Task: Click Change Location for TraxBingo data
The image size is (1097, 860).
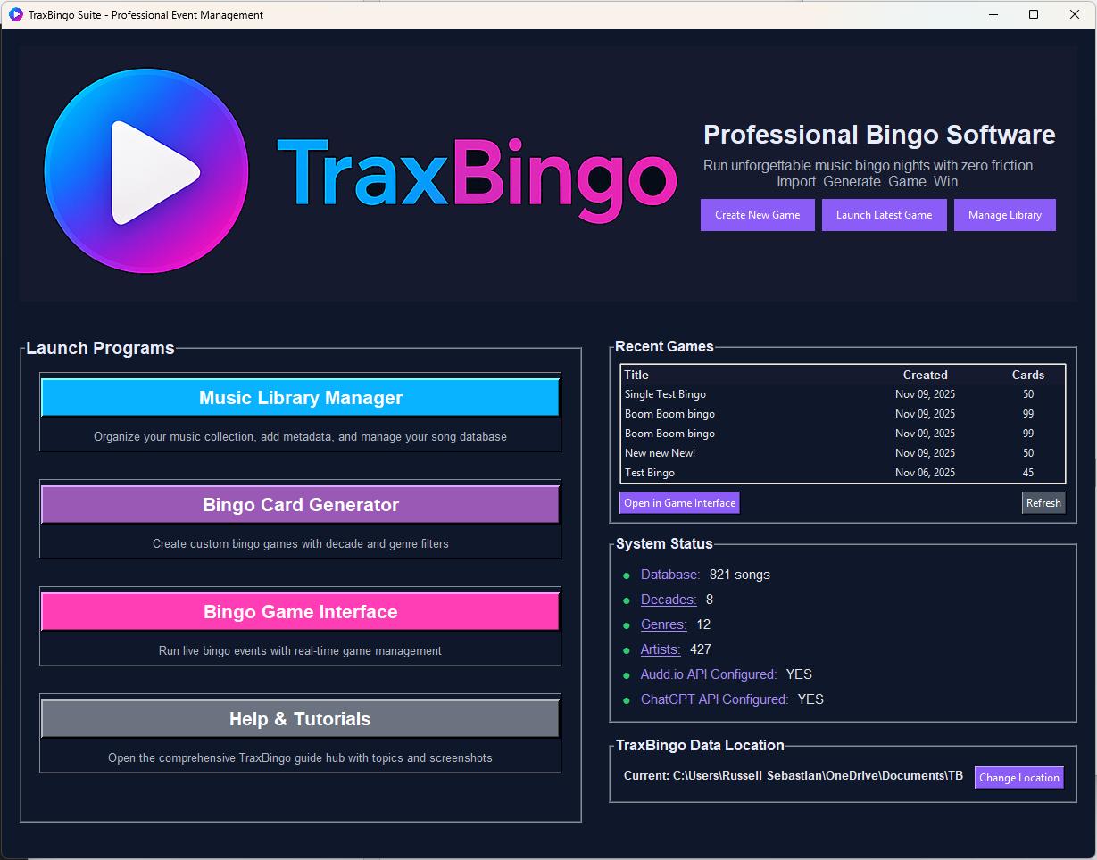Action: pos(1018,777)
